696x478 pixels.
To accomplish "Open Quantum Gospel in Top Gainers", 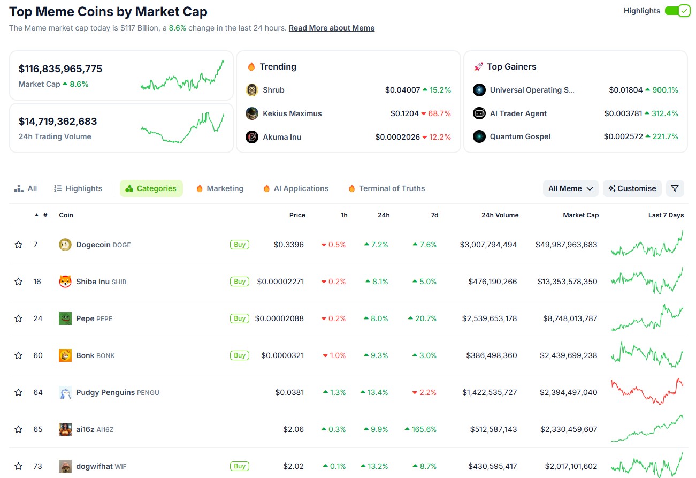I will (x=520, y=137).
